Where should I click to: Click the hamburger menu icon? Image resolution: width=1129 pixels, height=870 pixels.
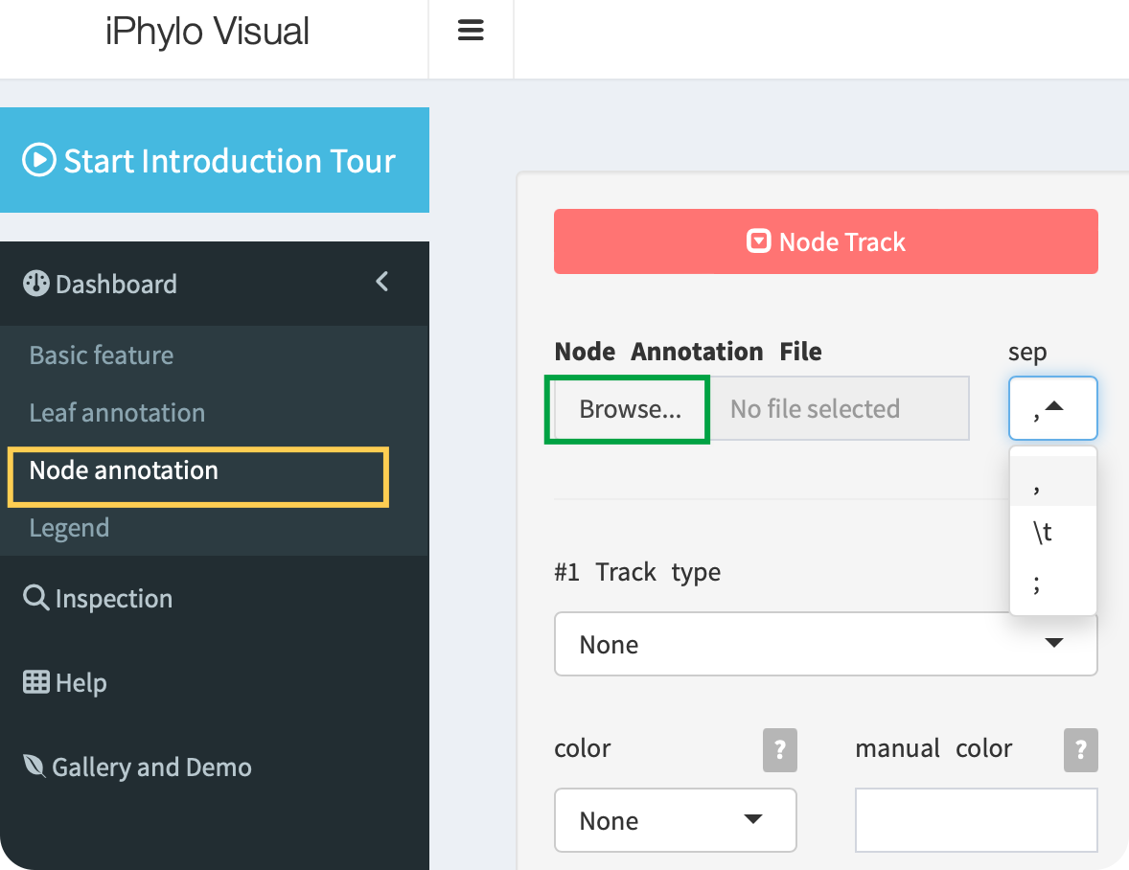click(471, 31)
